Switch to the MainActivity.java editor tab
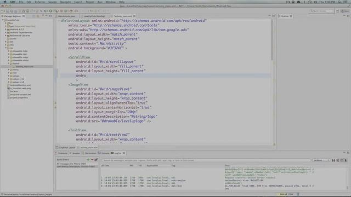Screen dimensions: 351x197 pos(66,16)
